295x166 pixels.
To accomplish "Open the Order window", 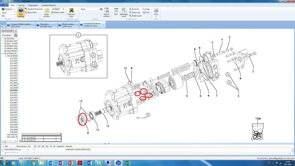I will 47,13.
